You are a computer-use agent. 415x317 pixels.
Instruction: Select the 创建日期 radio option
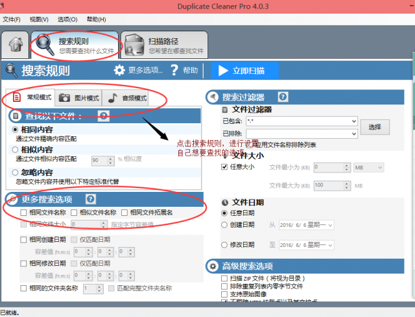tap(224, 225)
